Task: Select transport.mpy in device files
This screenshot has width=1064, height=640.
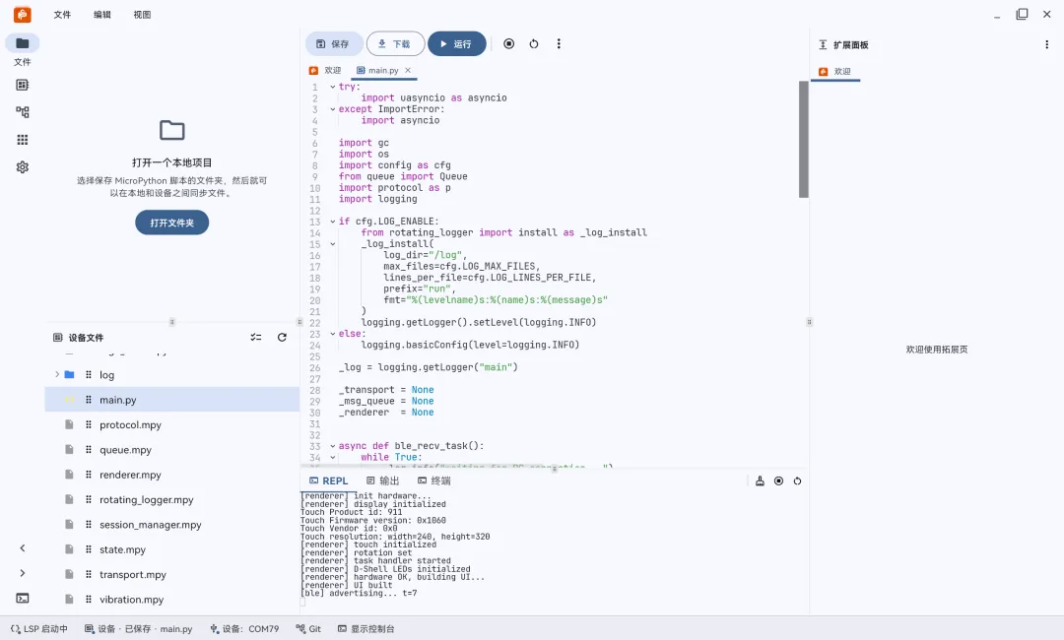Action: coord(172,574)
